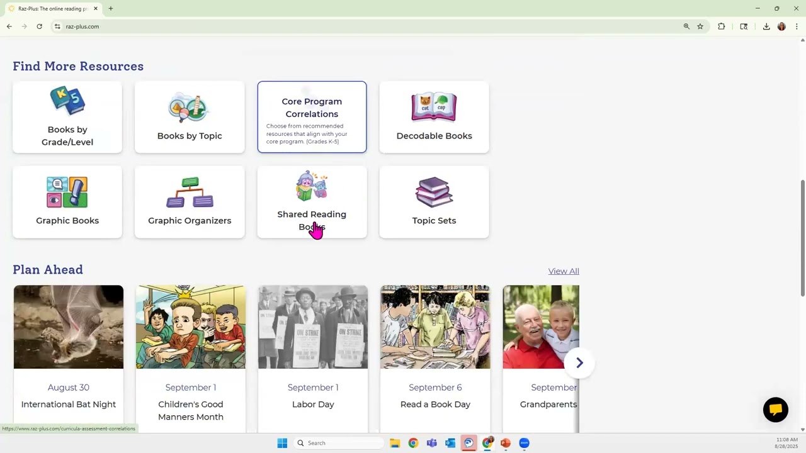Open the Shared Reading Books characters icon
The image size is (806, 453).
coord(312,186)
